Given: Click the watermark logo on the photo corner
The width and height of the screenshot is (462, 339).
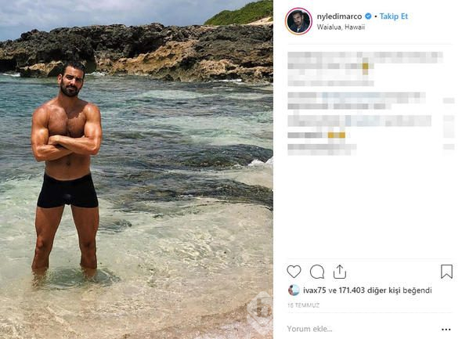Looking at the screenshot, I should tap(261, 311).
